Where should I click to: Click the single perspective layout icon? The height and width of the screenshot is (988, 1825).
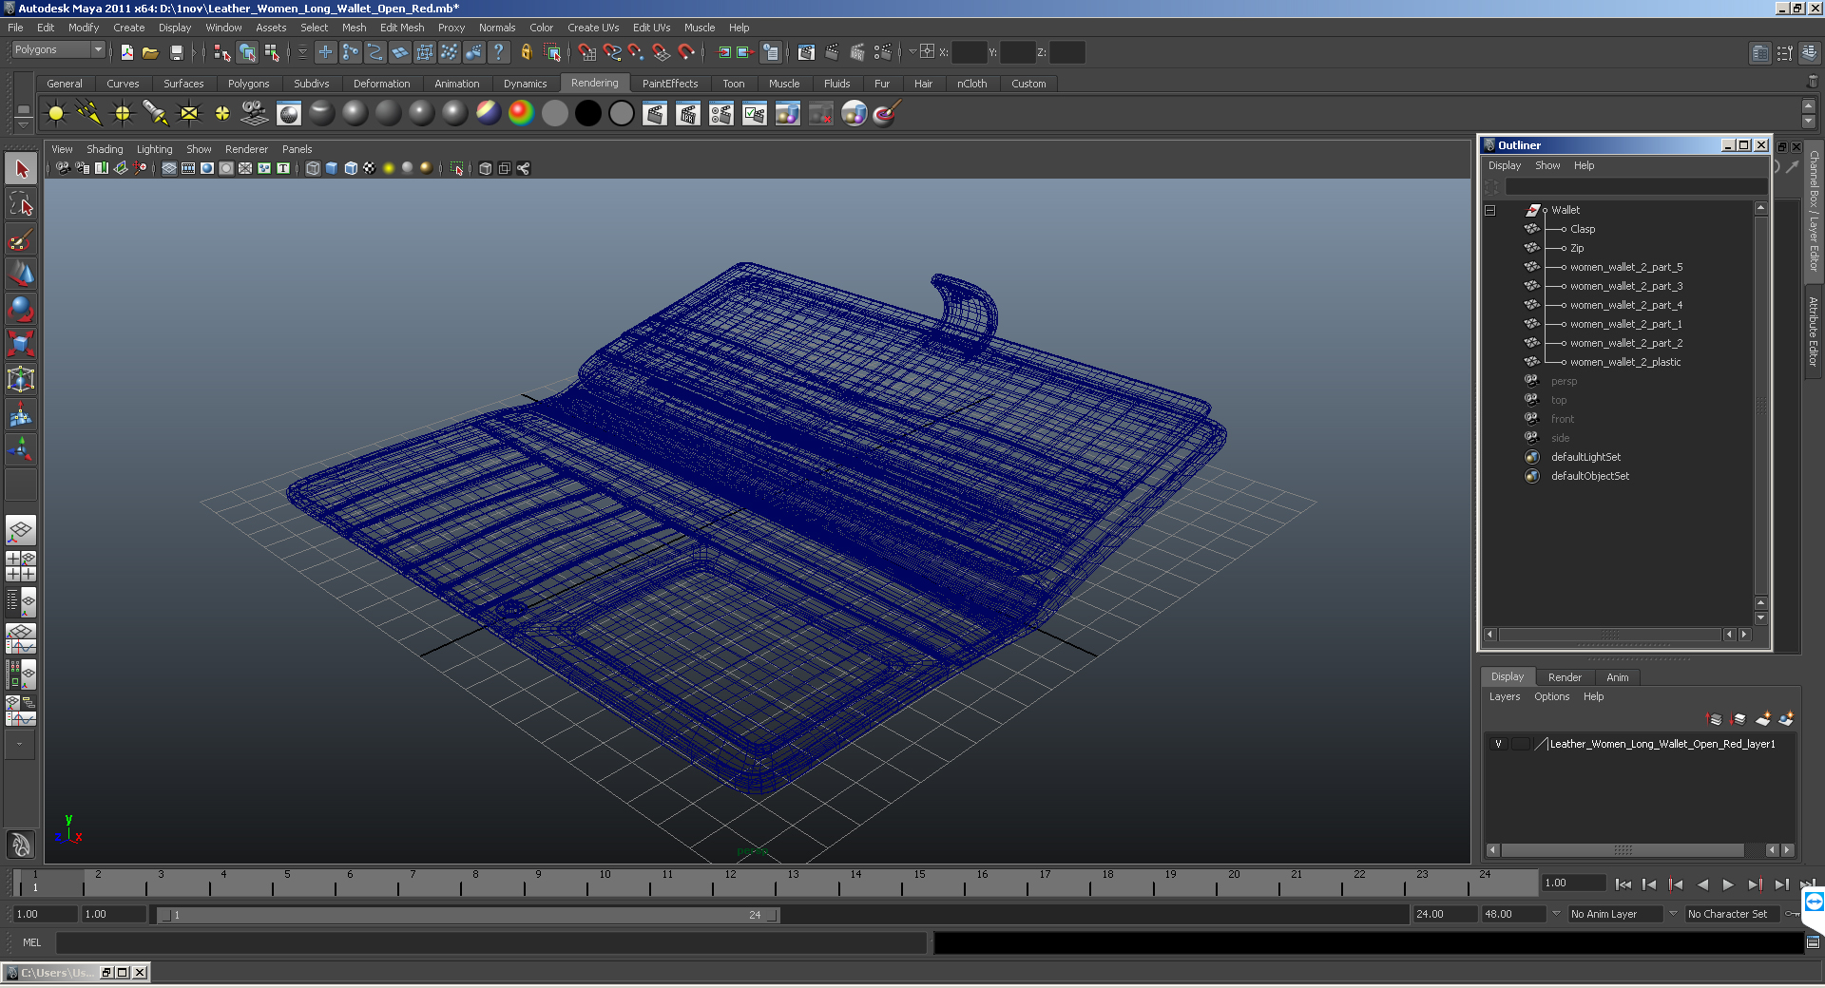pyautogui.click(x=21, y=530)
